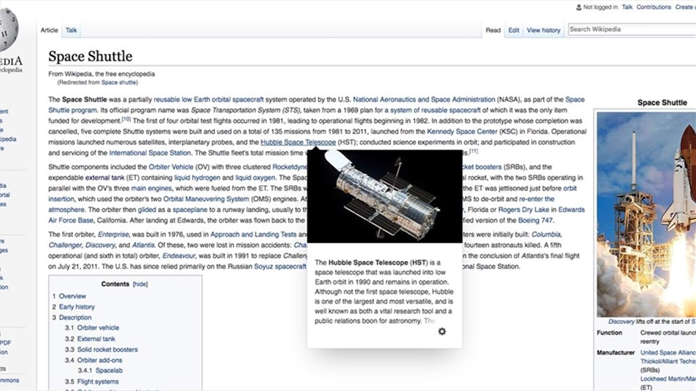The image size is (696, 391).
Task: Open the Soyuz spacecraft link
Action: click(x=280, y=266)
